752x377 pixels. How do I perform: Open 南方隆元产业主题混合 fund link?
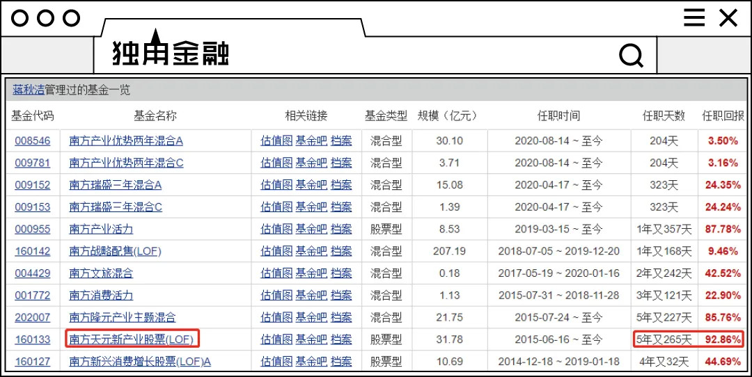(x=123, y=318)
